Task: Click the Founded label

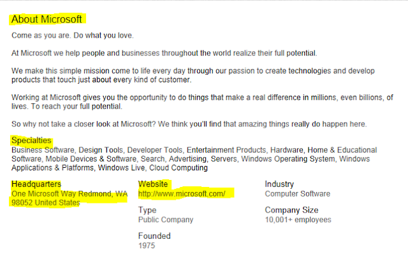Action: coord(154,236)
